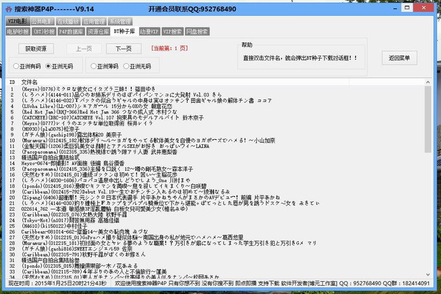Select the BT种子库 sub-tab
The height and width of the screenshot is (294, 441).
(124, 31)
